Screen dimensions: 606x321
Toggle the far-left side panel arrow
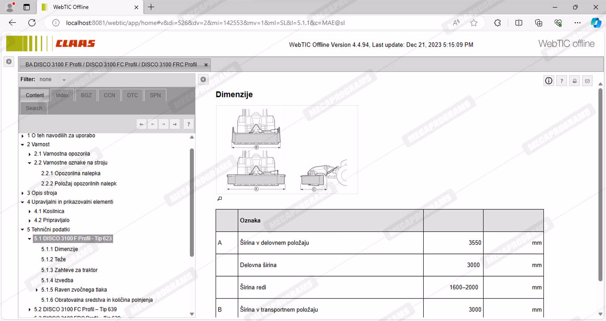click(8, 62)
